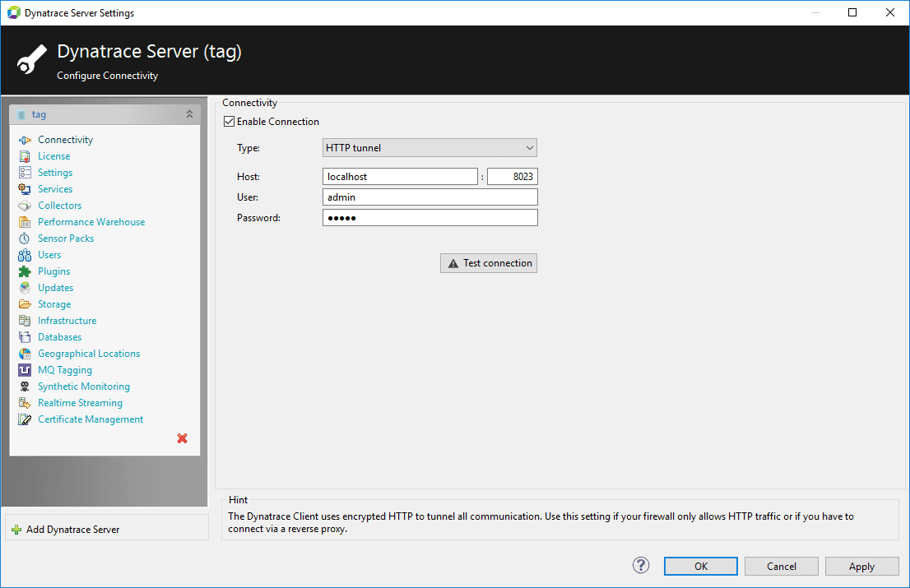Image resolution: width=910 pixels, height=588 pixels.
Task: Click the wrench icon in header banner
Action: tap(31, 59)
